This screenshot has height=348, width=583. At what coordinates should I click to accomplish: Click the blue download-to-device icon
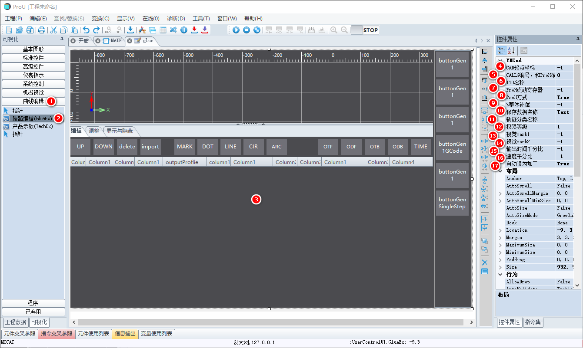tap(130, 30)
